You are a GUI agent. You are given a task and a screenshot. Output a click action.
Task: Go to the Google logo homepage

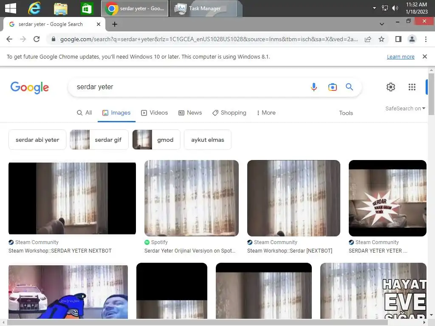tap(30, 87)
